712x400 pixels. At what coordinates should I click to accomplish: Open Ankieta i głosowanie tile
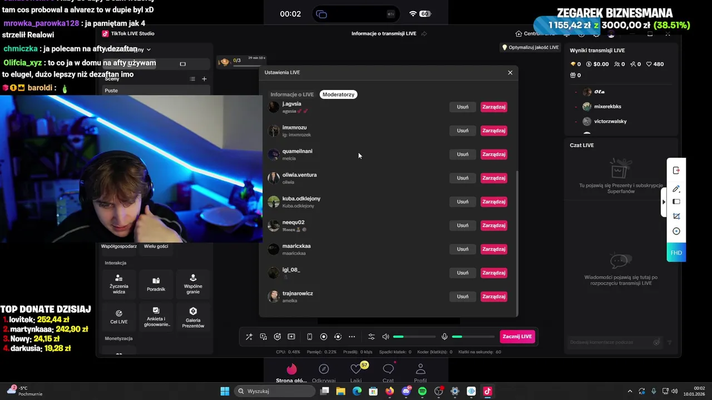[x=156, y=317]
